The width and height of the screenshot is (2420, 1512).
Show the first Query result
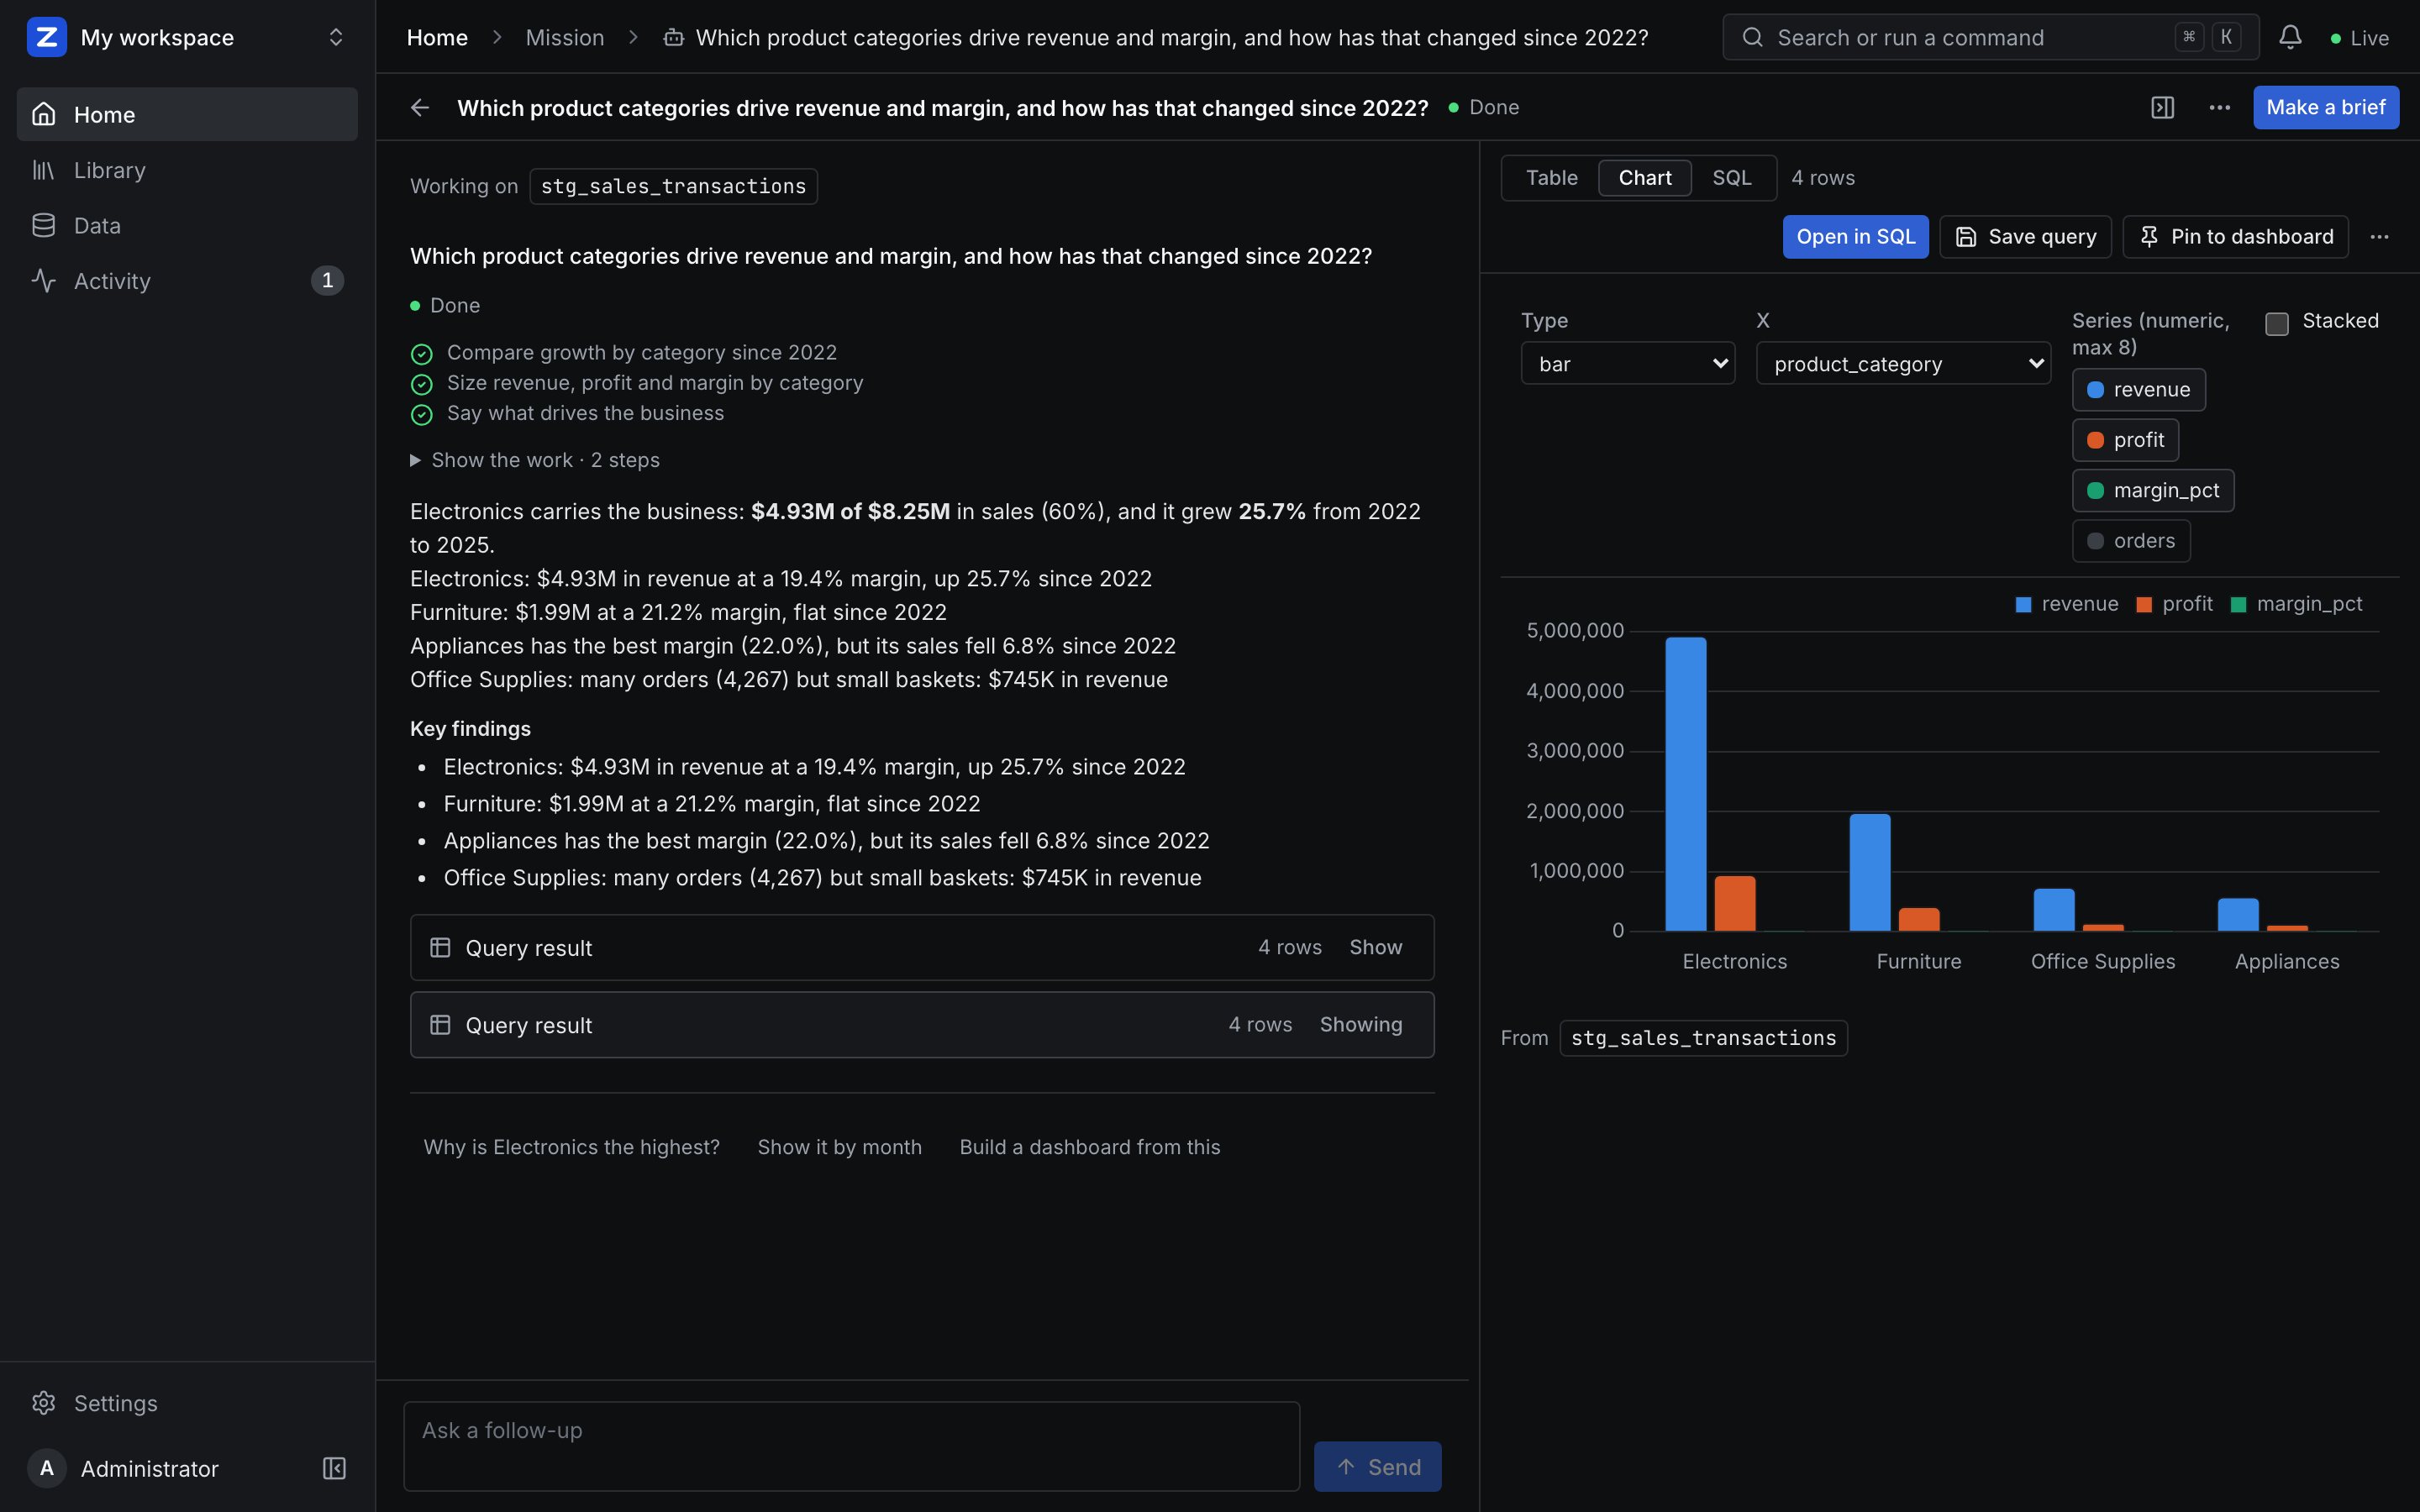[1375, 947]
